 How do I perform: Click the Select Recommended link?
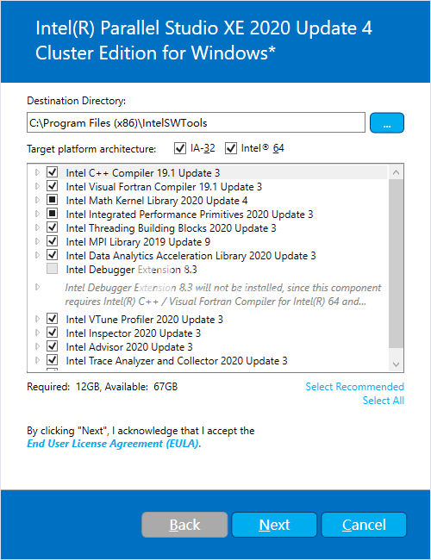pos(354,387)
